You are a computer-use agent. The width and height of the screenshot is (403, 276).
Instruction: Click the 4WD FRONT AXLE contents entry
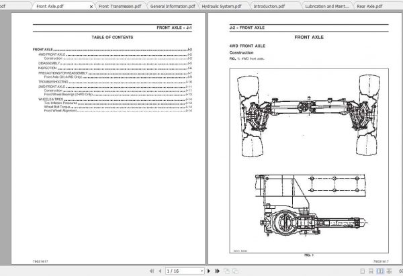pos(115,54)
